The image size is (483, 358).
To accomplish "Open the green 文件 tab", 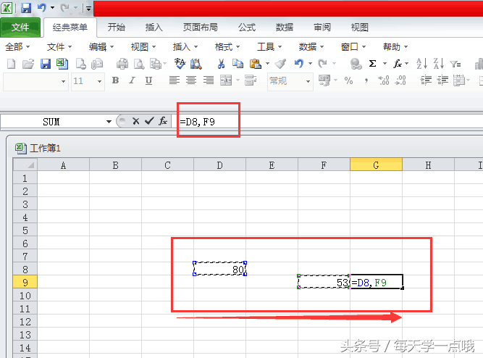I will click(x=20, y=28).
